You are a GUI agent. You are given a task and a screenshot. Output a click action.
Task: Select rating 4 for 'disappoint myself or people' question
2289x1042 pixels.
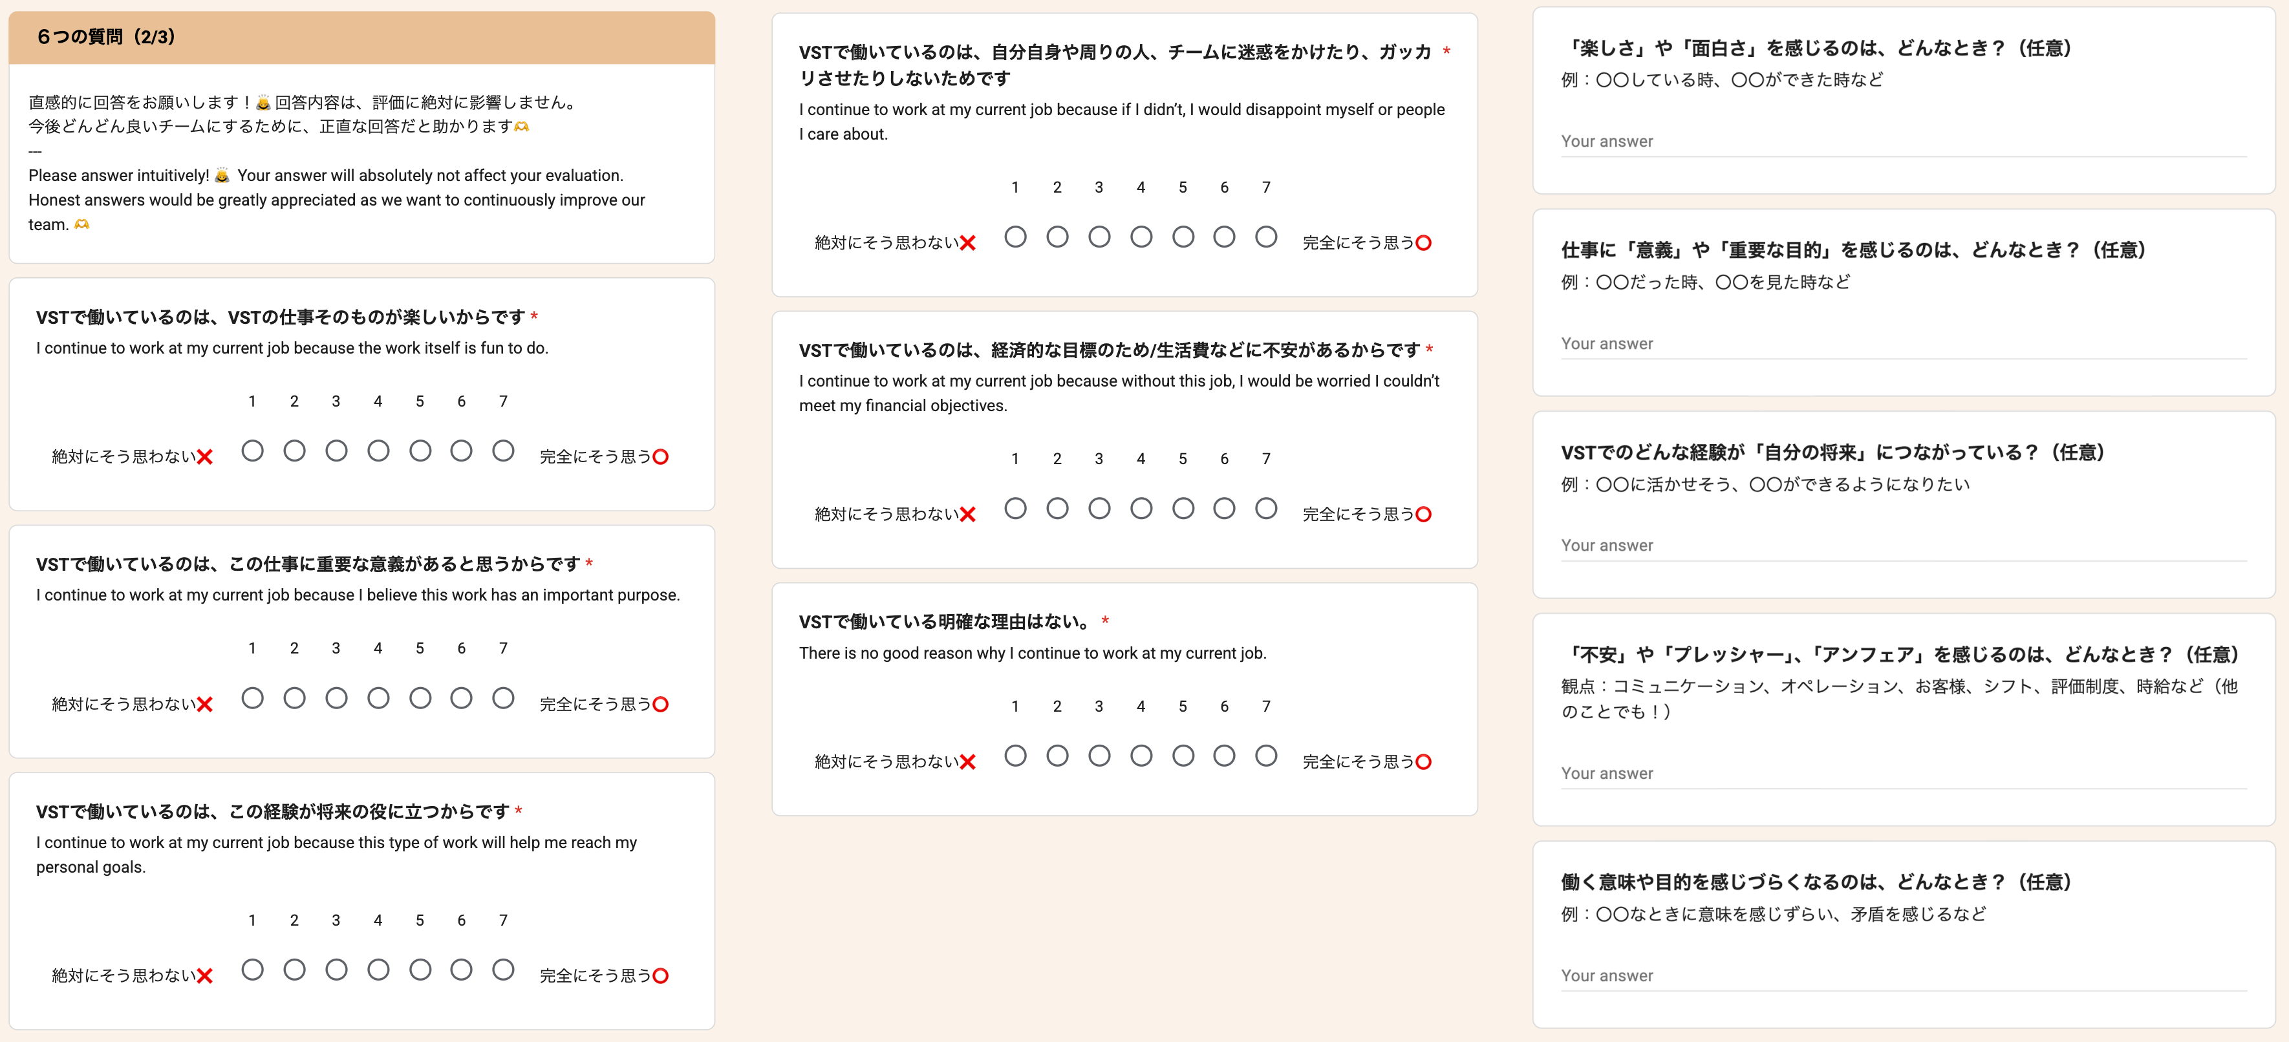[x=1142, y=237]
